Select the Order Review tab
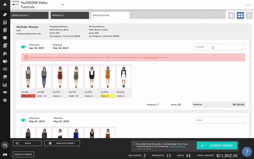The height and width of the screenshot is (159, 254). pyautogui.click(x=110, y=15)
